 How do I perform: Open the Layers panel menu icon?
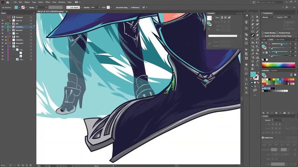click(x=34, y=13)
